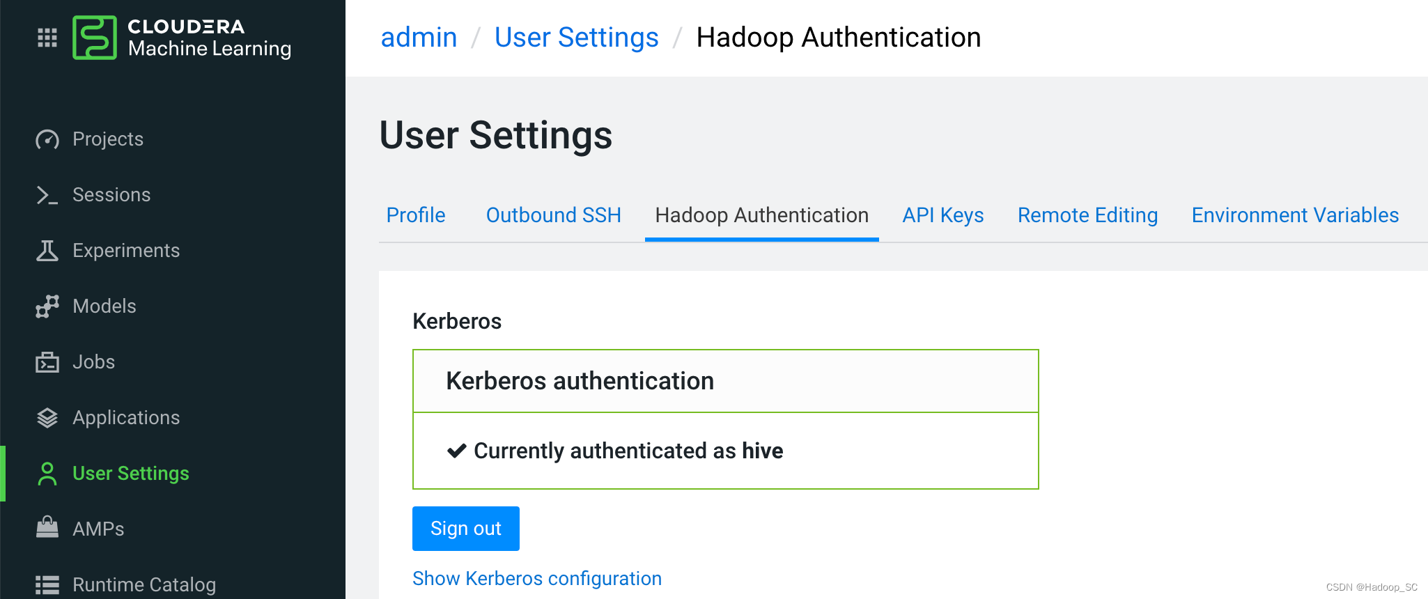1428x599 pixels.
Task: Click 'Currently authenticated as hive' text
Action: (x=628, y=451)
